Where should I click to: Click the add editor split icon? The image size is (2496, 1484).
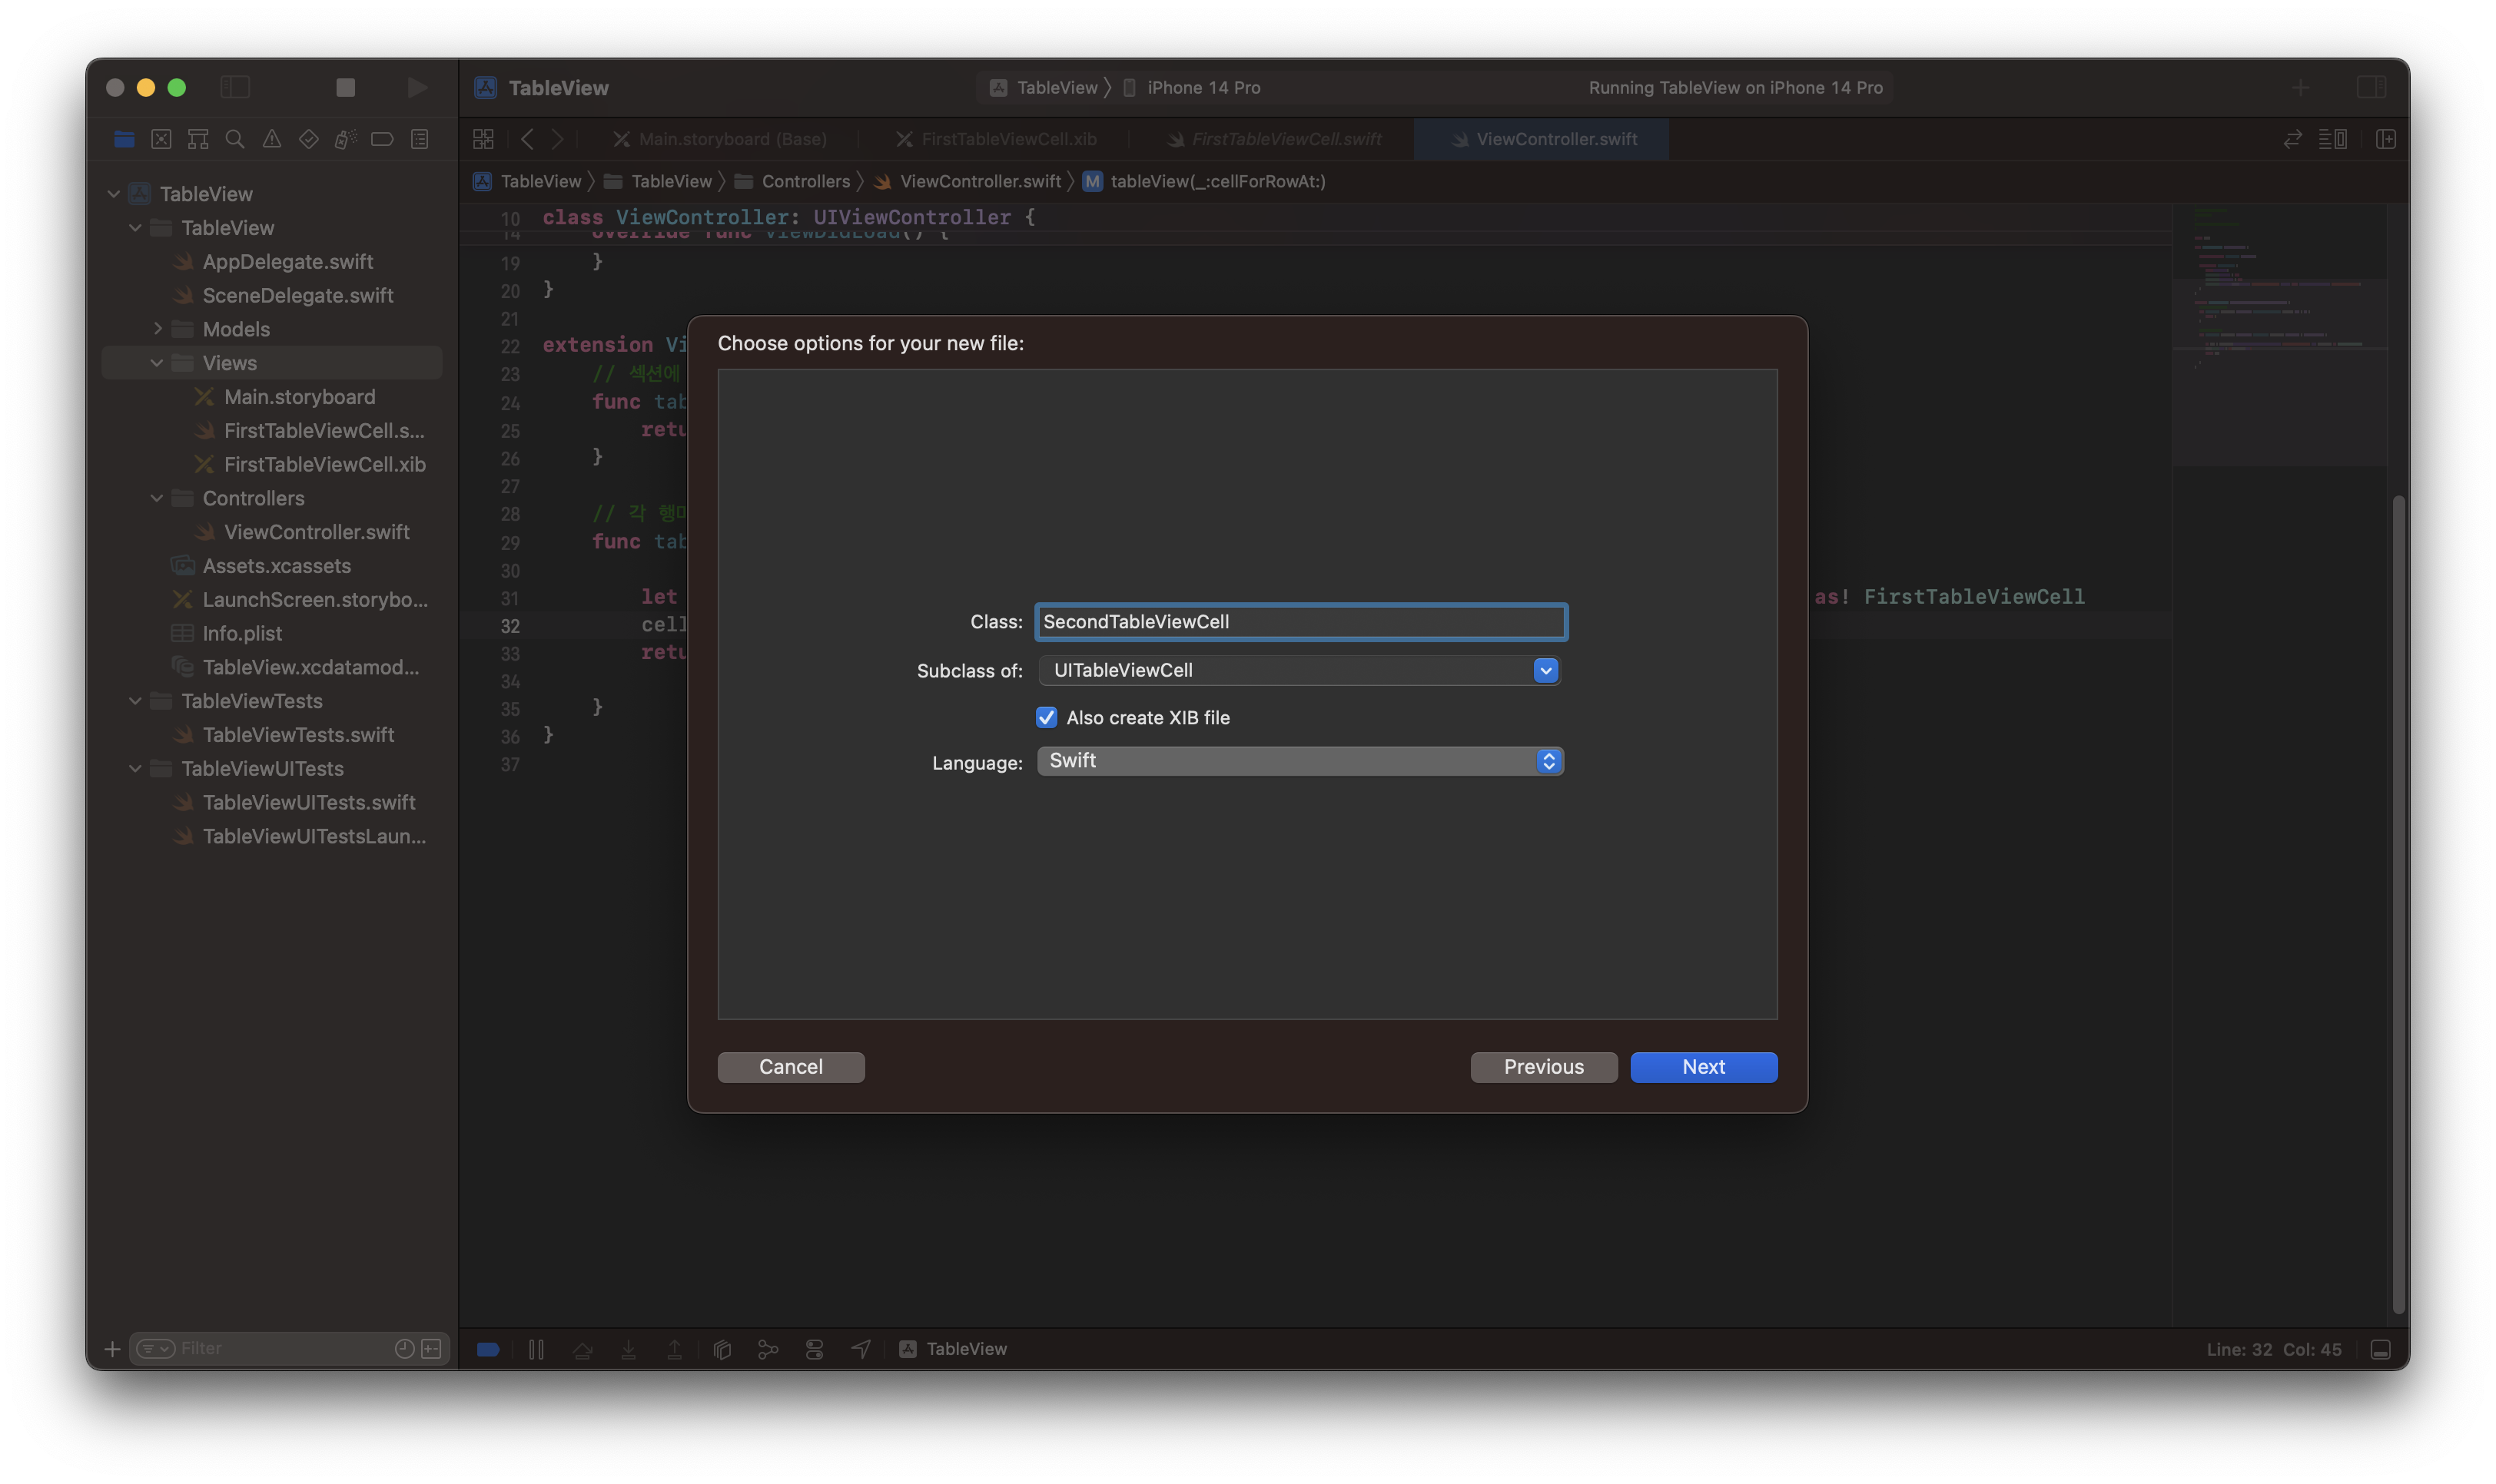2386,139
